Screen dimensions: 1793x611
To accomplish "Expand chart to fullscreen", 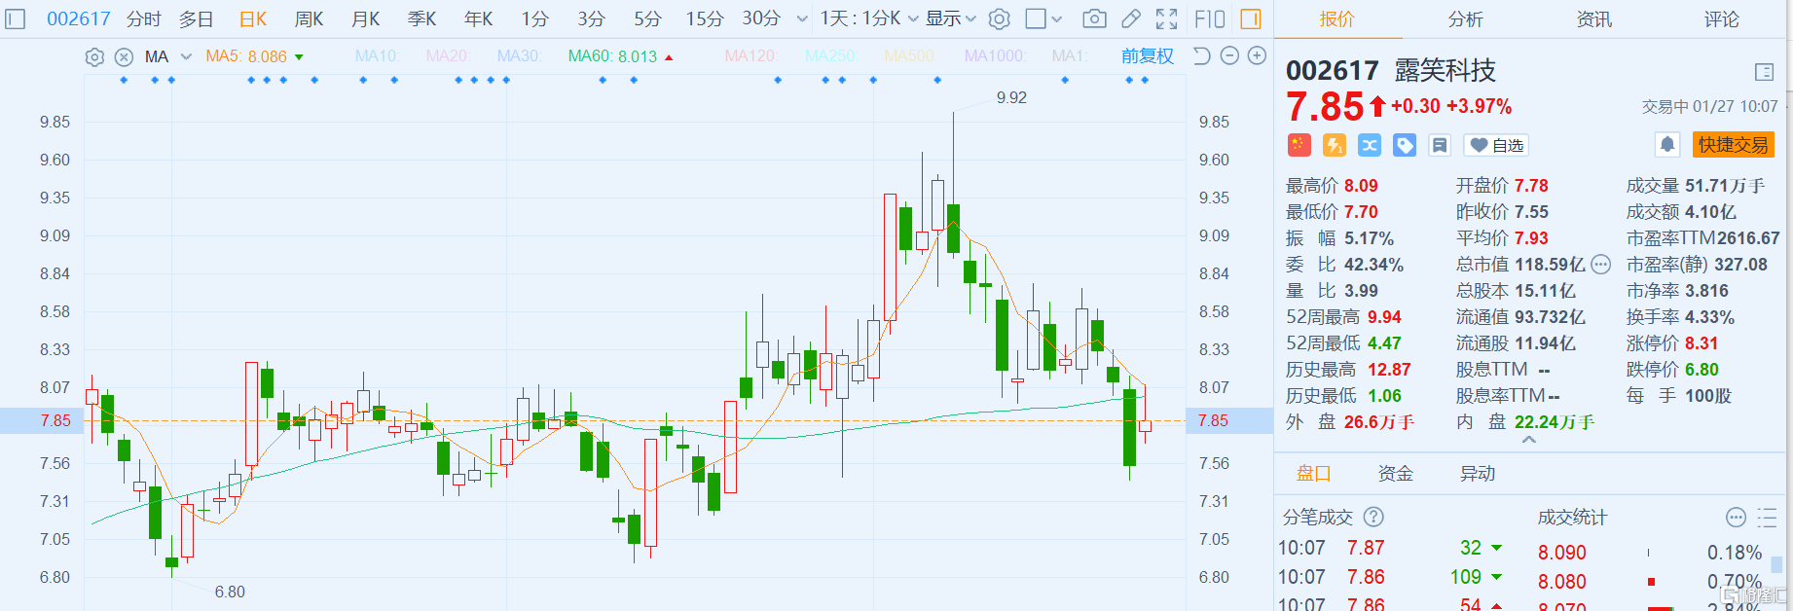I will pos(1166,18).
